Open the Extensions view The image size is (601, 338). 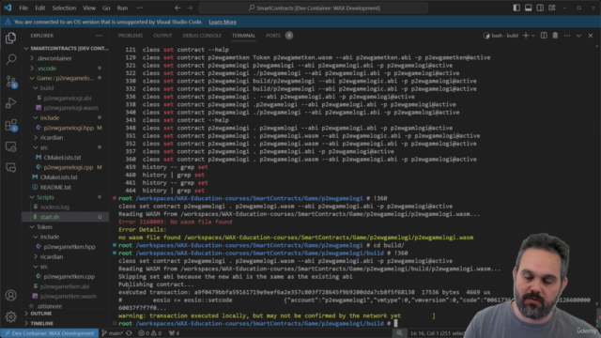[x=10, y=125]
